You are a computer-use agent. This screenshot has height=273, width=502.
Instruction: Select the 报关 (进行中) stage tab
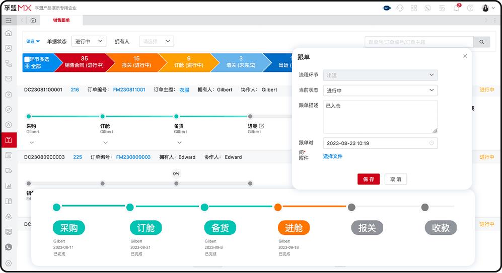pos(136,62)
